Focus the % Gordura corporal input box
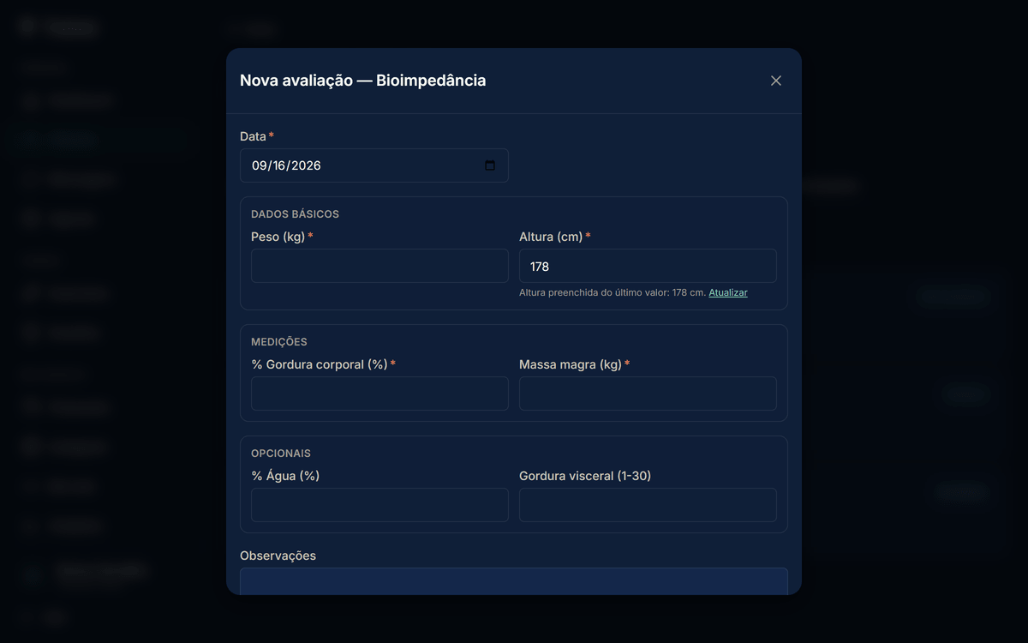This screenshot has height=643, width=1028. pos(380,394)
